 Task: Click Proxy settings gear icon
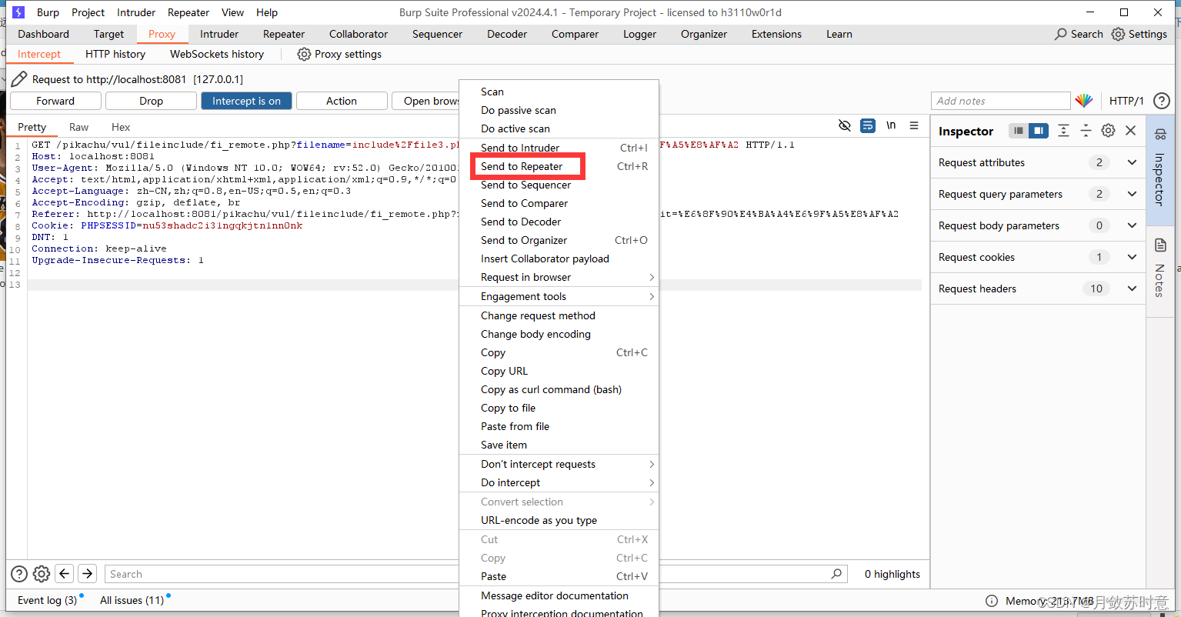pos(304,54)
